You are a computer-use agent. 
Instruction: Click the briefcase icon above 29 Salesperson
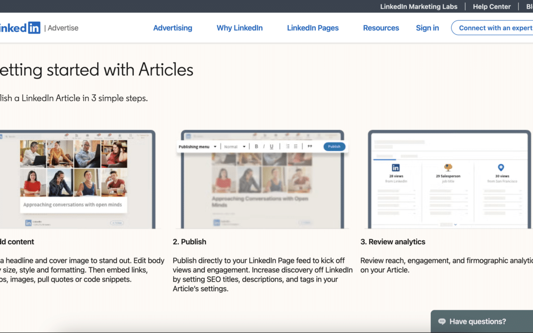(x=449, y=166)
